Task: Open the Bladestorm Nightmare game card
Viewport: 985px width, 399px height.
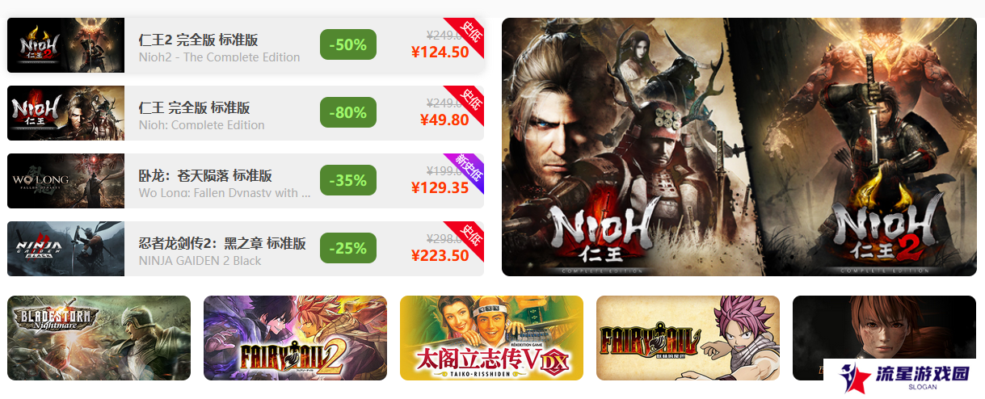Action: tap(99, 338)
